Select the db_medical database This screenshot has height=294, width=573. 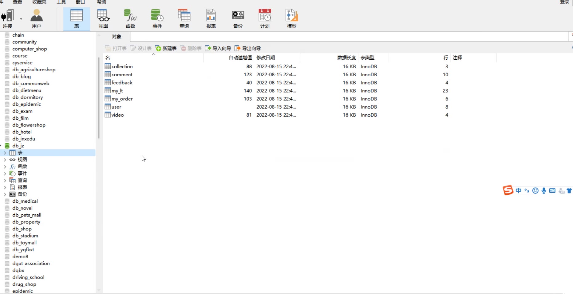pos(25,201)
